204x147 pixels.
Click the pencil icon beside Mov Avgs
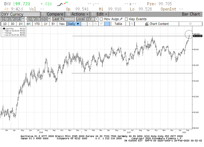pos(121,19)
